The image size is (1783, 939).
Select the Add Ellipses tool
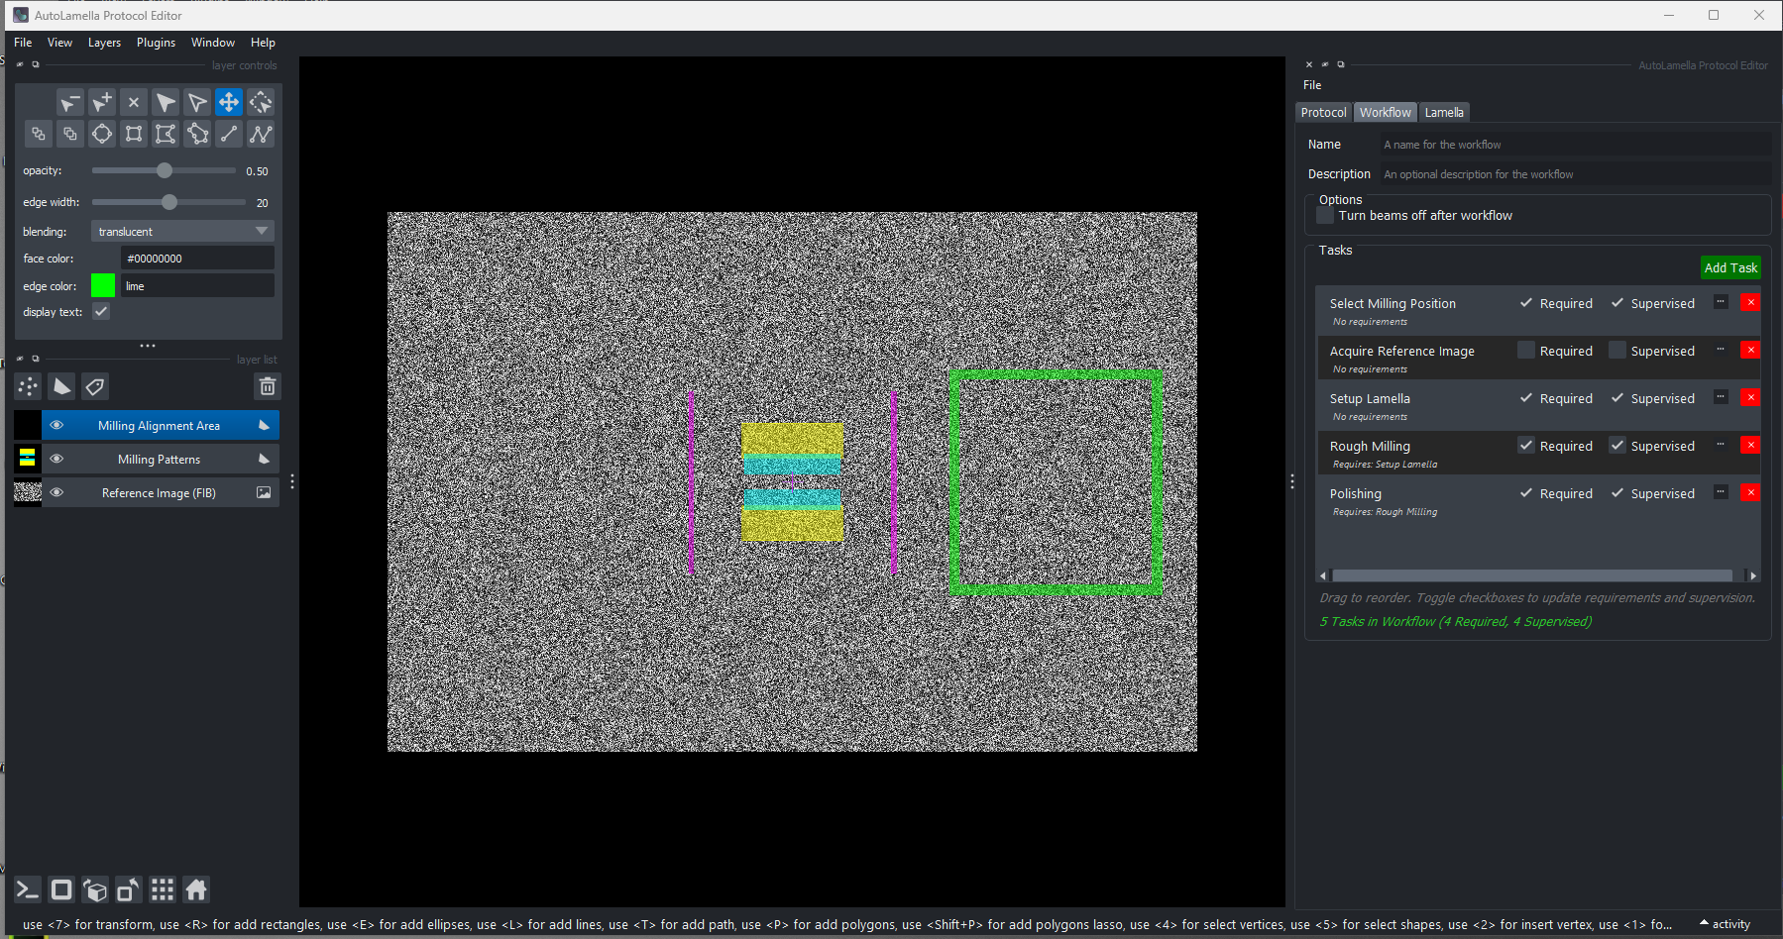pos(102,134)
